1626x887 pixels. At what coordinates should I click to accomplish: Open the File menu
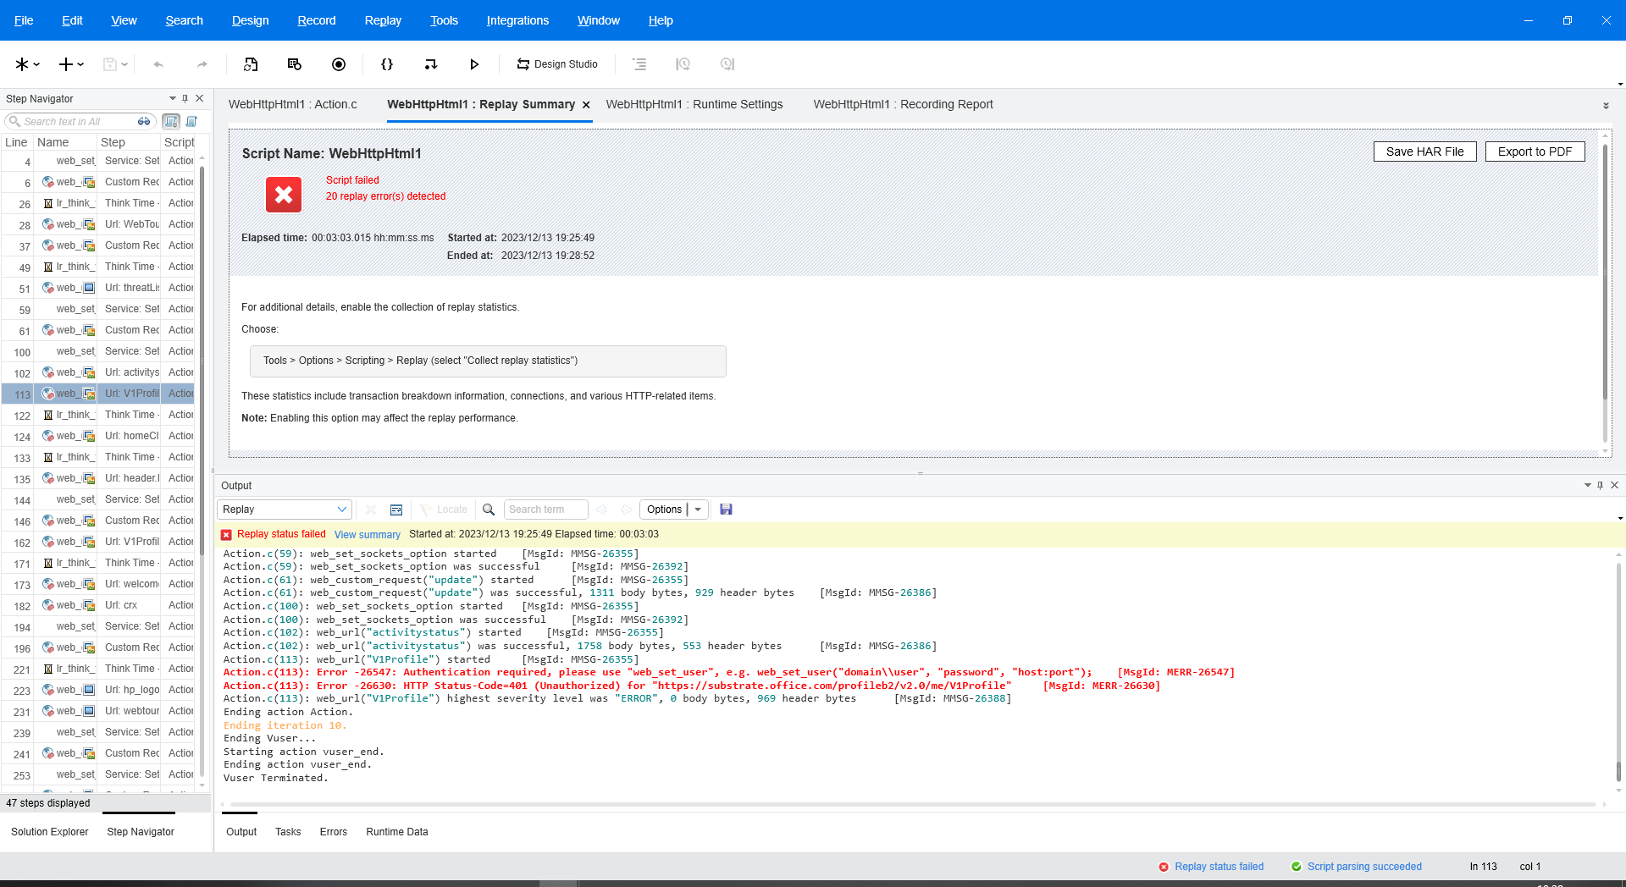point(24,20)
